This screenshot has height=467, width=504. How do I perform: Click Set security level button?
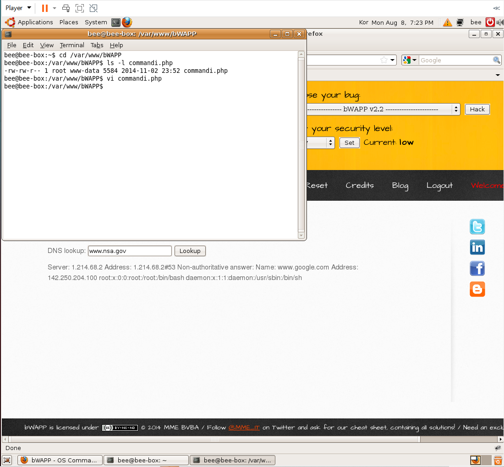350,143
